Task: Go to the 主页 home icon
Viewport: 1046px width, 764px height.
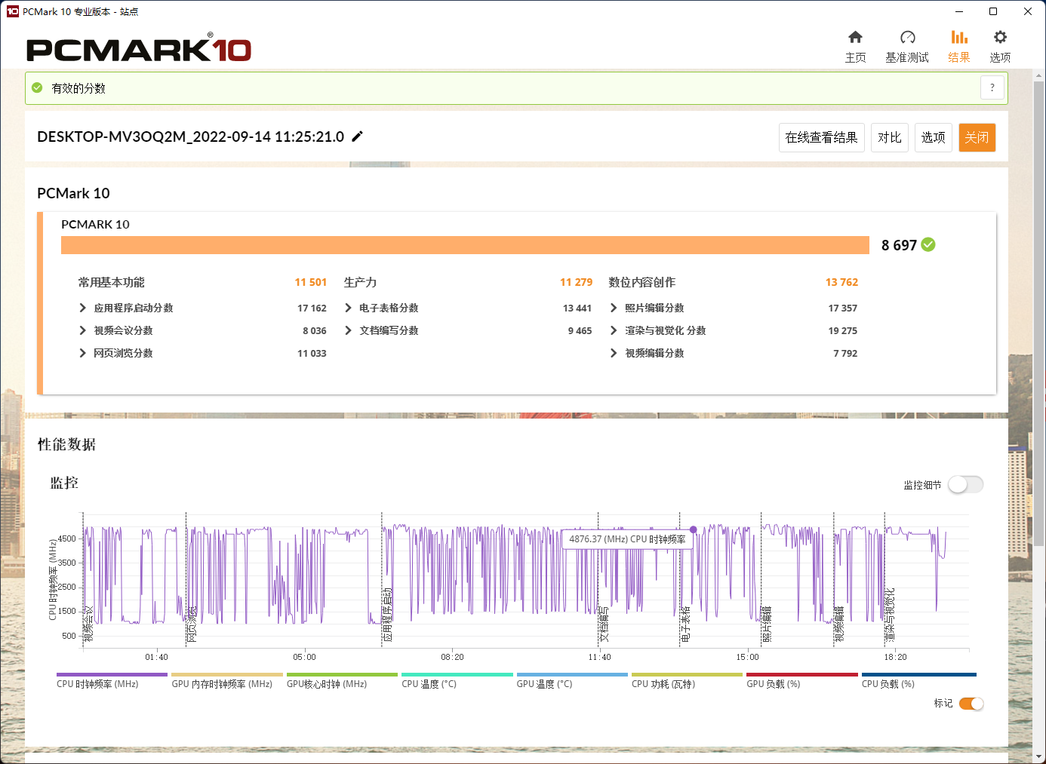Action: tap(855, 37)
